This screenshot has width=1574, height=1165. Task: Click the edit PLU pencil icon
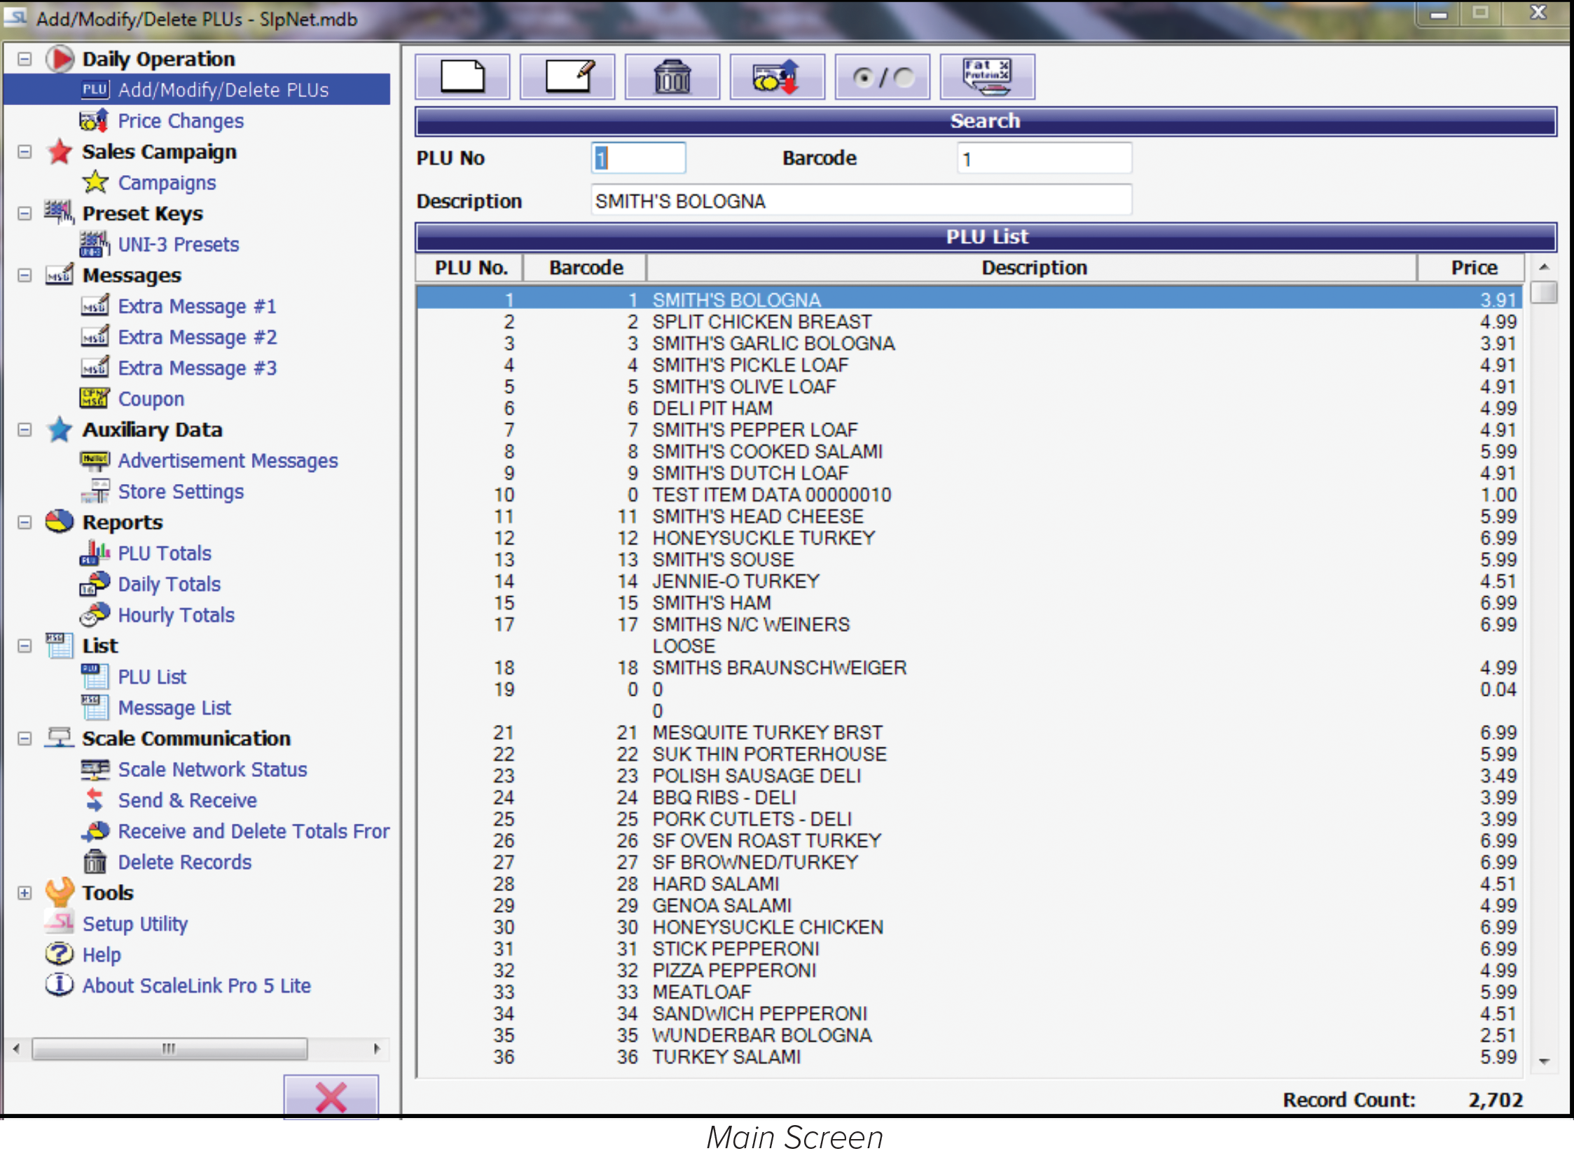point(567,77)
